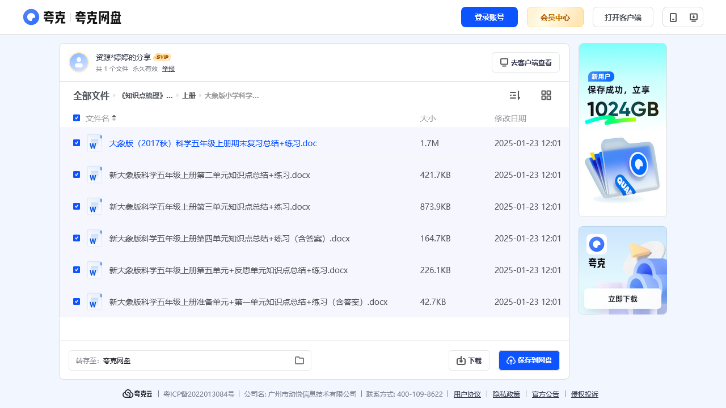Open 上册 breadcrumb folder
The image size is (726, 408).
(189, 96)
